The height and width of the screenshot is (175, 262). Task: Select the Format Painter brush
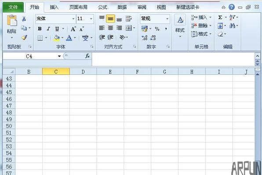coord(24,38)
